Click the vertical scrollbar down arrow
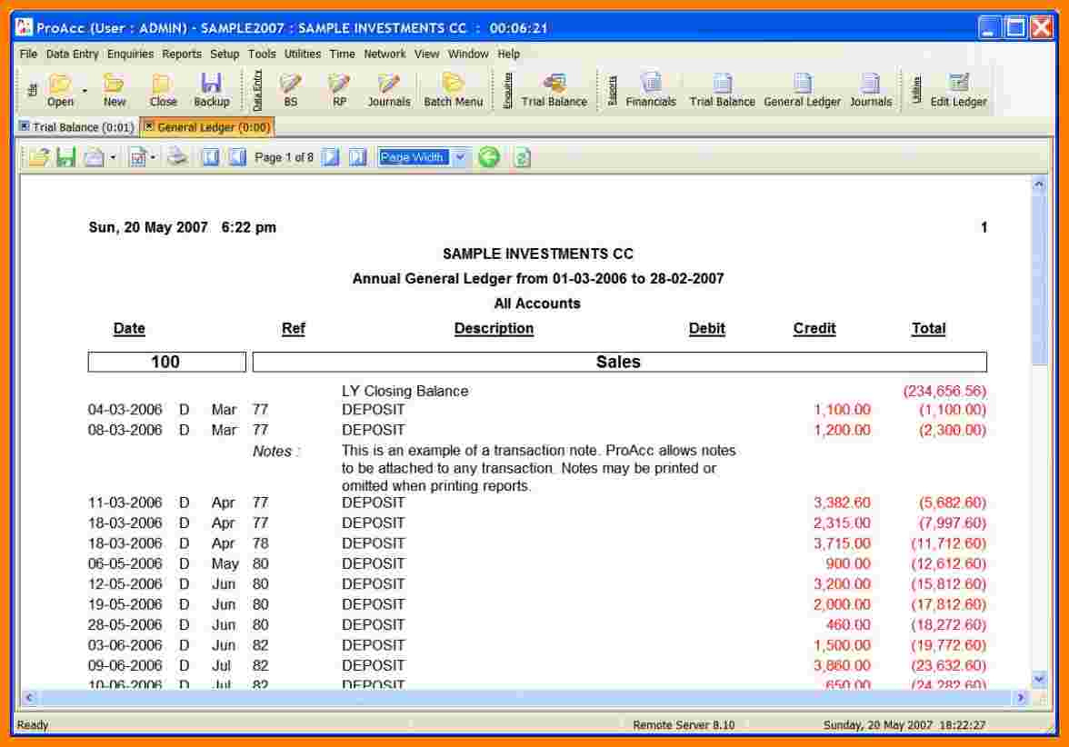The image size is (1069, 747). click(x=1039, y=679)
